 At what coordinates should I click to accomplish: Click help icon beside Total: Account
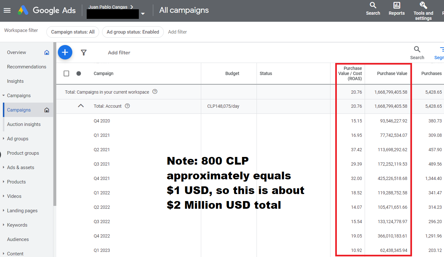pyautogui.click(x=127, y=106)
